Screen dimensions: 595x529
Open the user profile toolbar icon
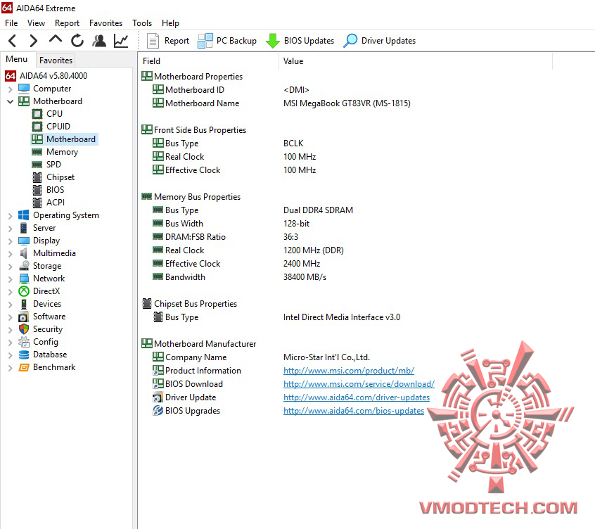[99, 41]
